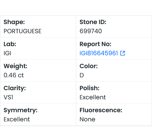Screen dimensions: 152x139
Task: Click the Report No label
Action: click(95, 44)
